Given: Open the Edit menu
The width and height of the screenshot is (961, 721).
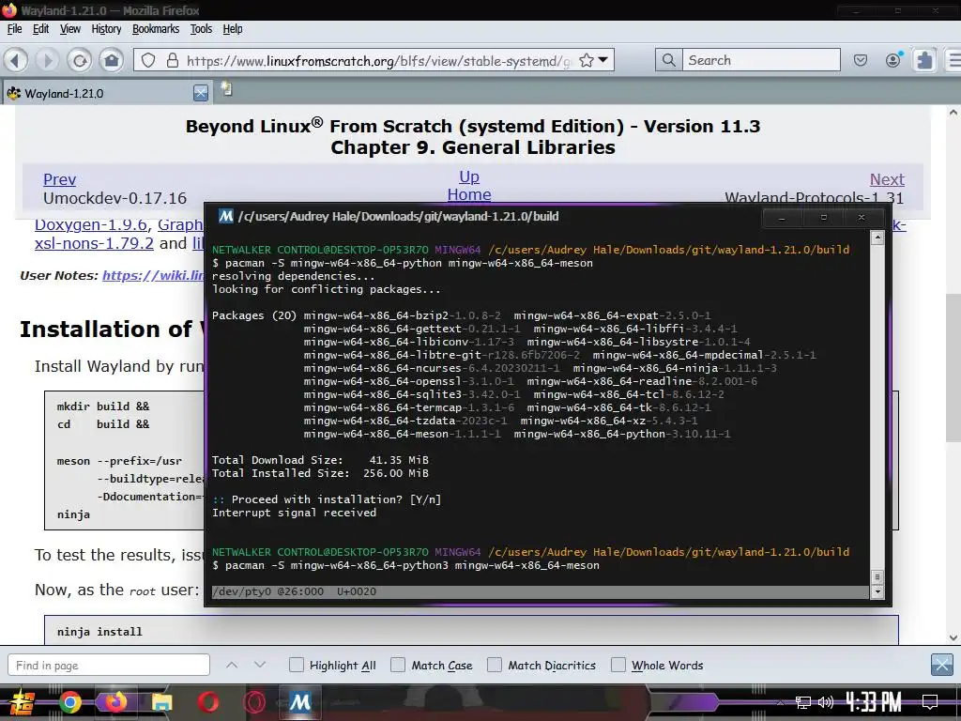Looking at the screenshot, I should pyautogui.click(x=40, y=29).
